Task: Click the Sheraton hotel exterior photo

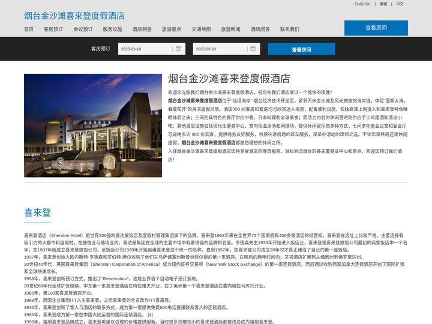Action: [93, 125]
